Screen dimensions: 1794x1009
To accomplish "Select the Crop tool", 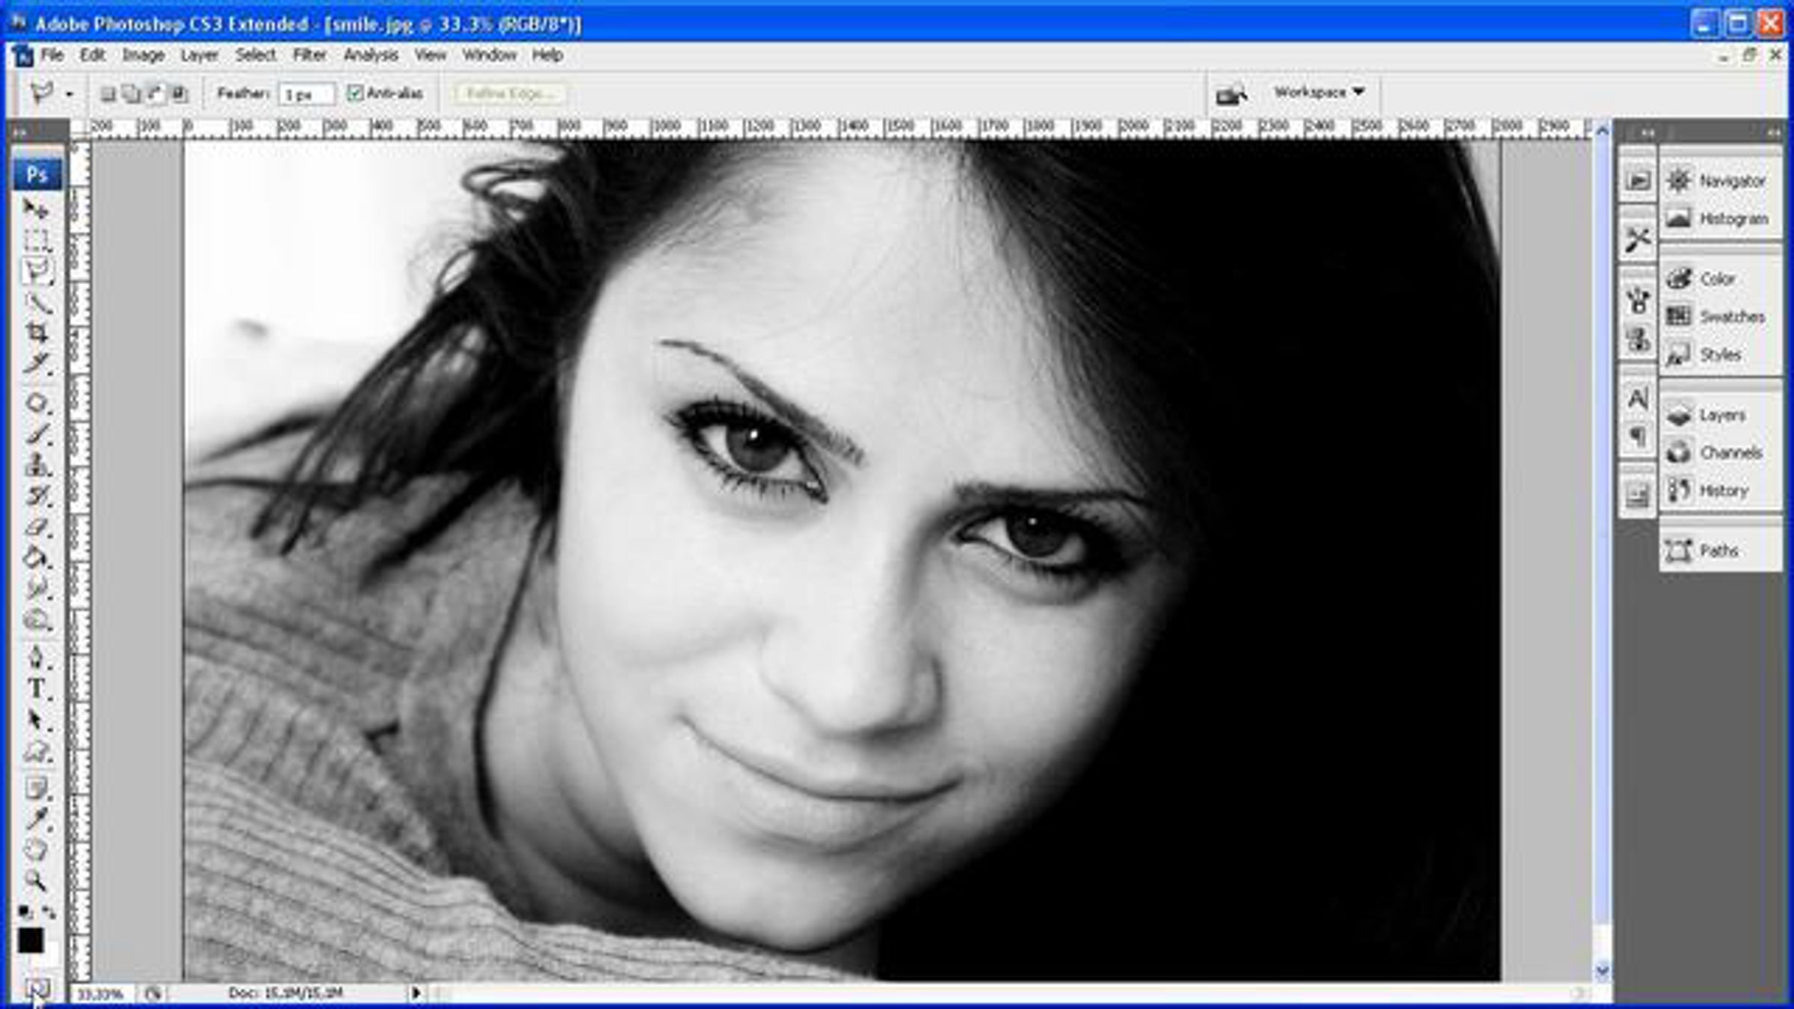I will click(x=36, y=333).
